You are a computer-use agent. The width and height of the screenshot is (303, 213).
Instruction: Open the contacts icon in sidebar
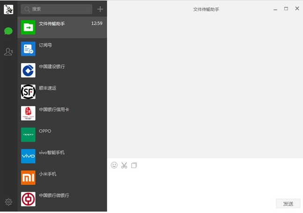tap(8, 51)
